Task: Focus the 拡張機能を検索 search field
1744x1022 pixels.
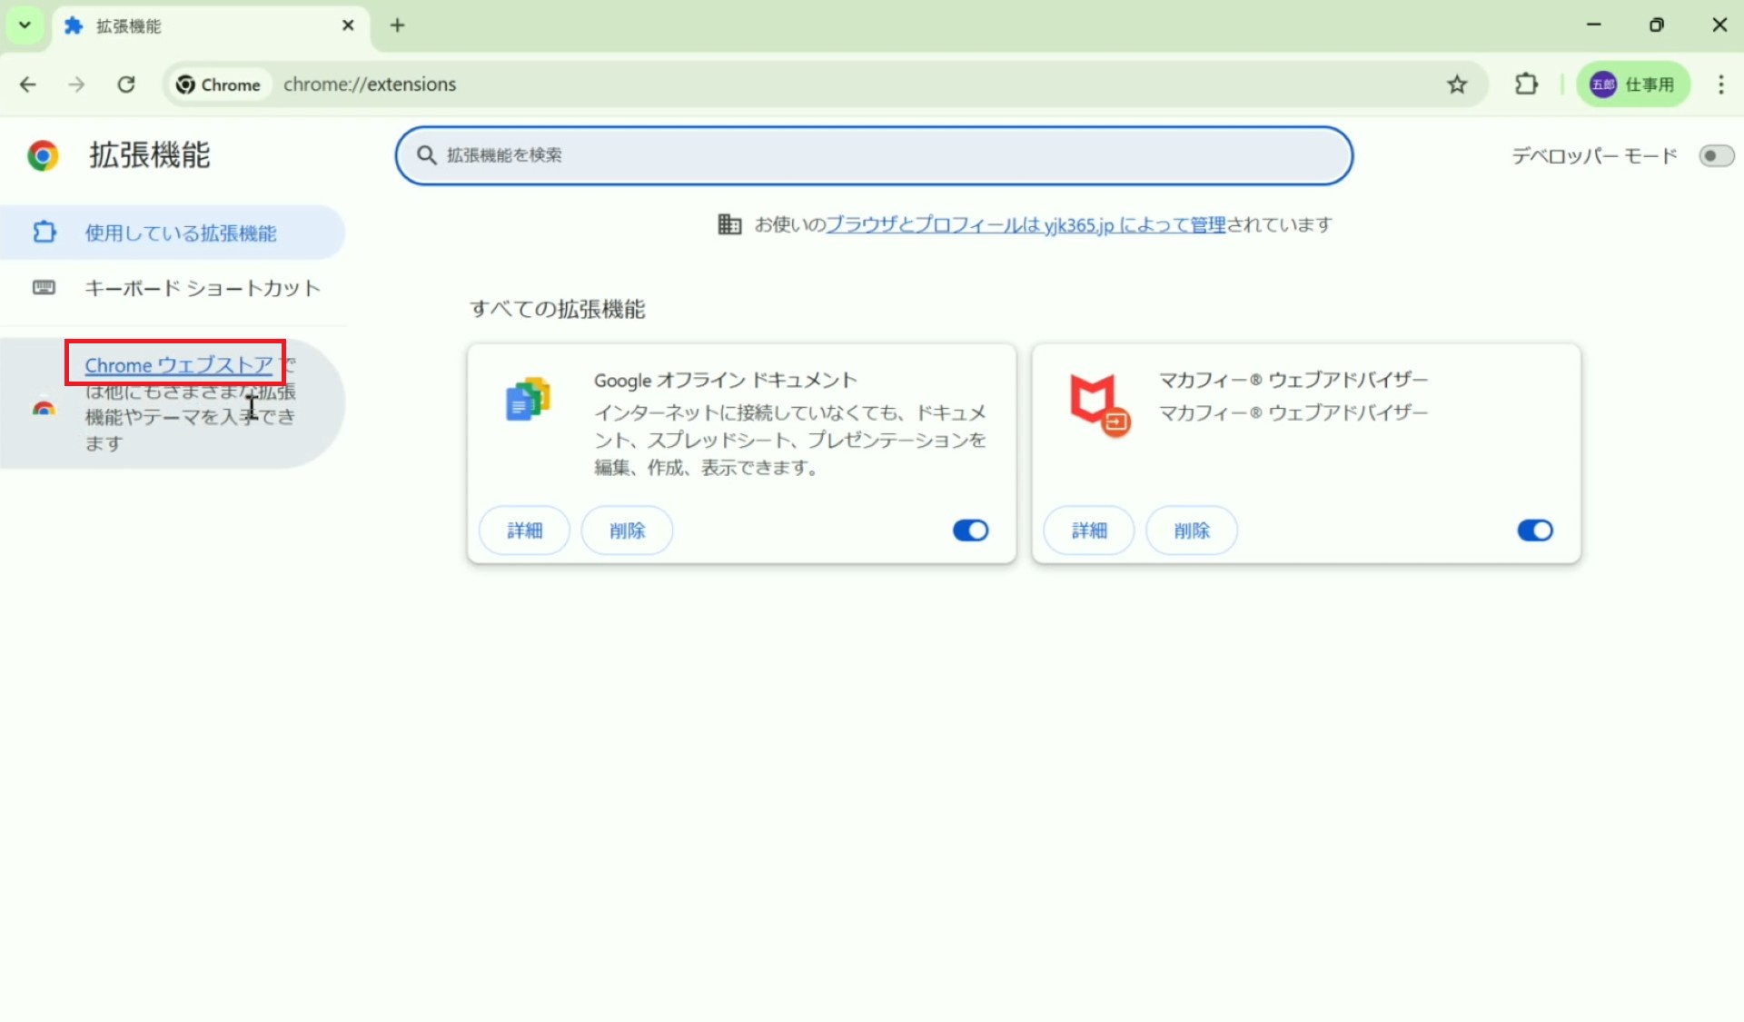Action: pos(872,155)
